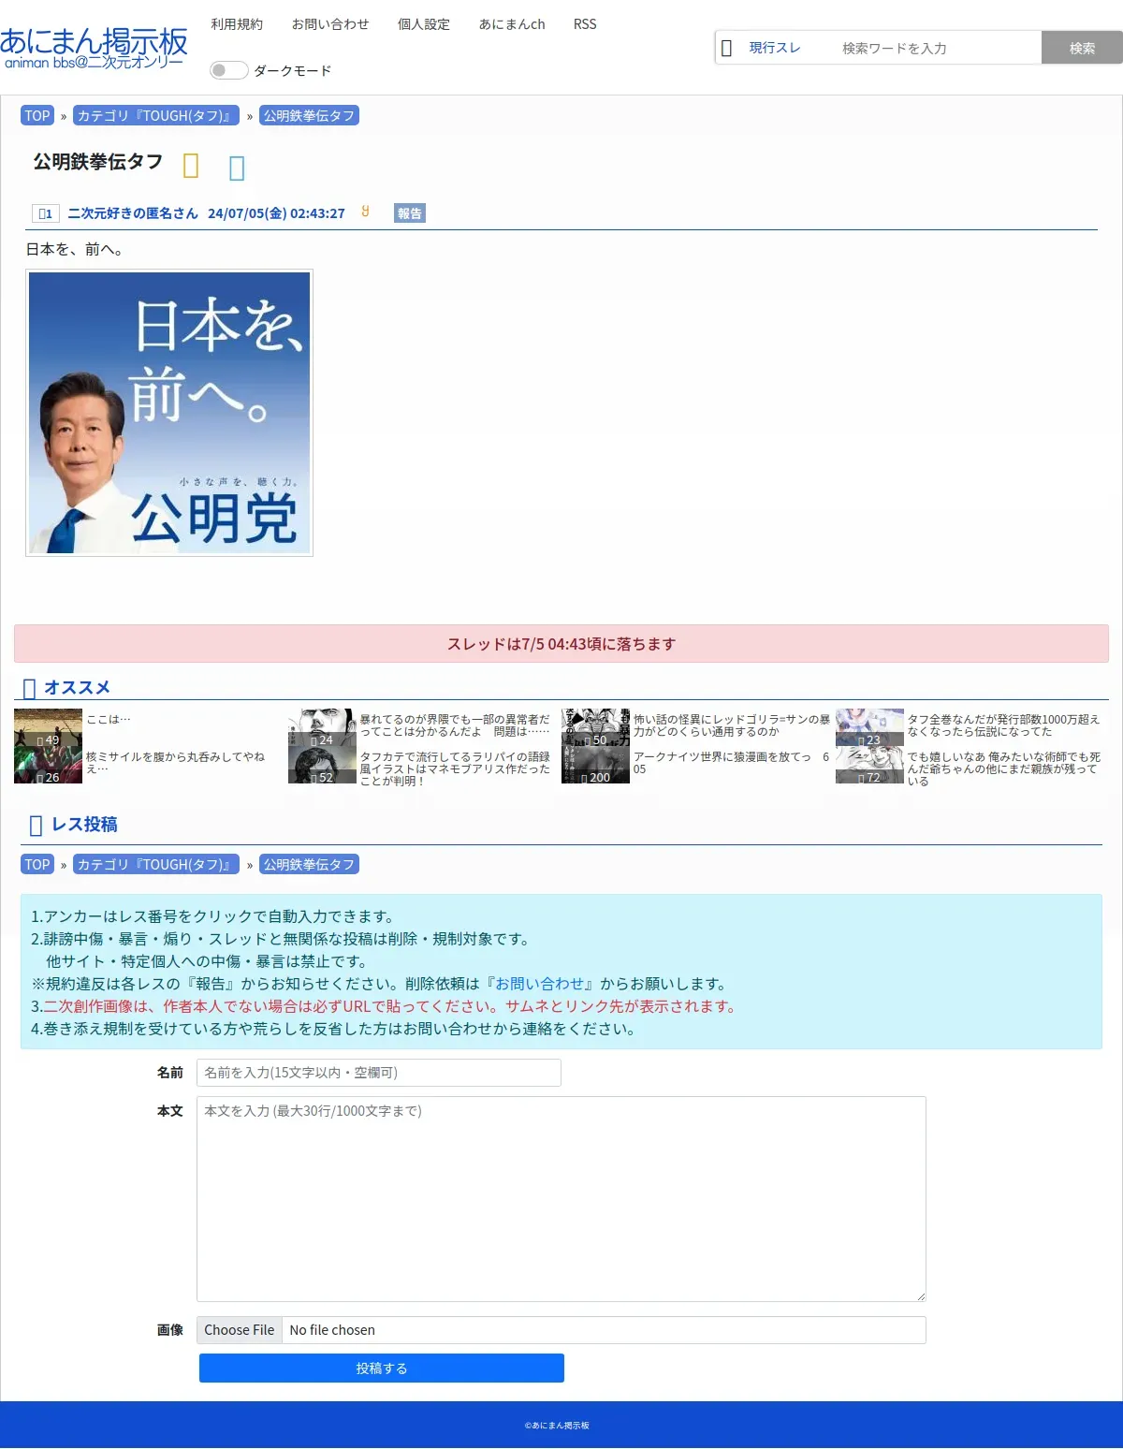This screenshot has height=1449, width=1123.
Task: Open thread タフ全巻なんだが発行部数1000万超え
Action: 1003,725
